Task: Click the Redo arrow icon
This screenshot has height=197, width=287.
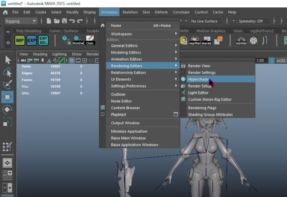Action: pyautogui.click(x=80, y=21)
